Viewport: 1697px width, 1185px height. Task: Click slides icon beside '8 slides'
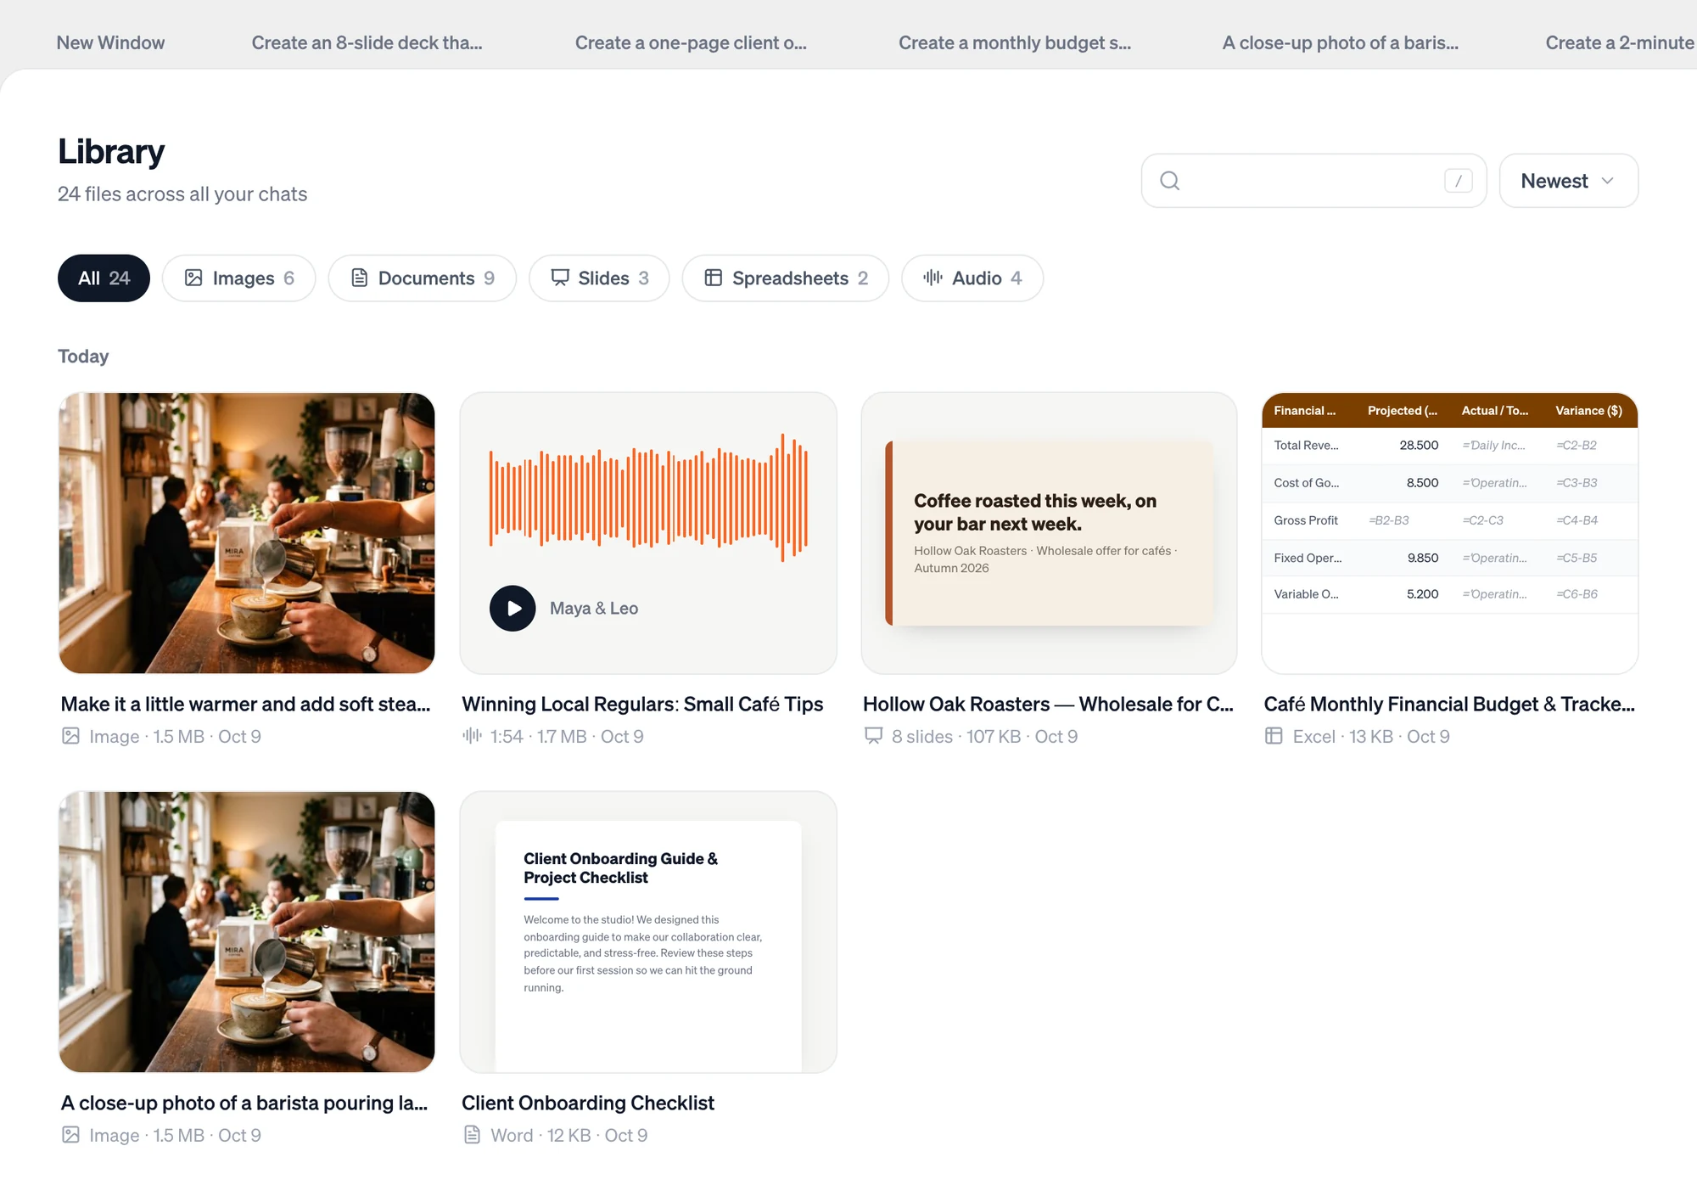tap(873, 736)
